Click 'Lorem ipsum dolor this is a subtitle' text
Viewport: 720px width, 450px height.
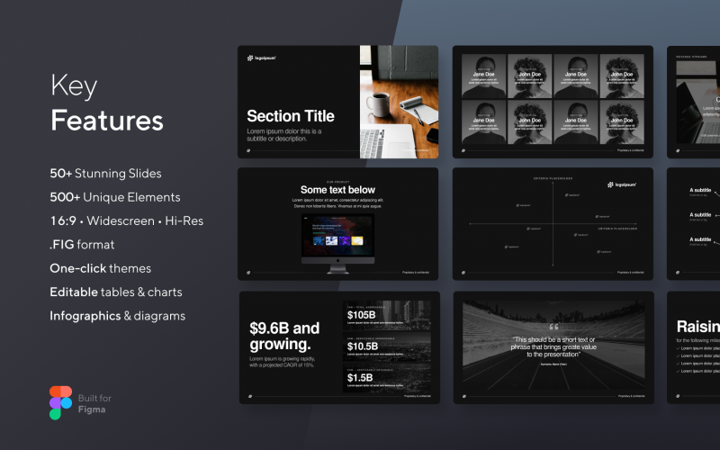[x=284, y=134]
